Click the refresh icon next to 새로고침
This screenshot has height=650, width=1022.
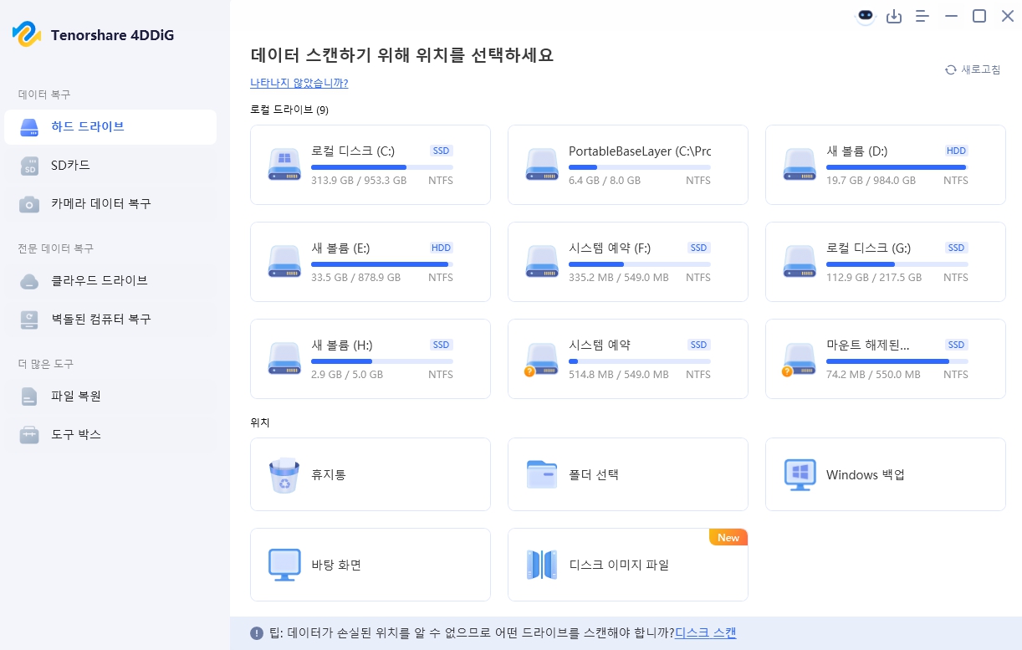950,69
